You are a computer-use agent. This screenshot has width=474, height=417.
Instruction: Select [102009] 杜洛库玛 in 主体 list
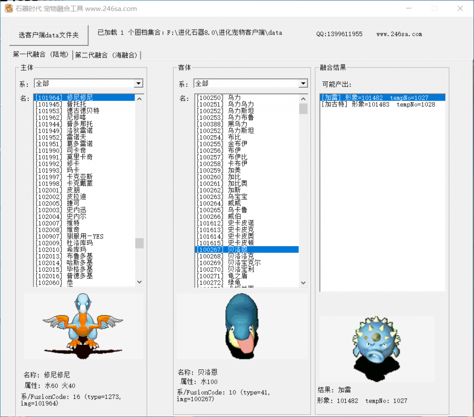coord(84,243)
